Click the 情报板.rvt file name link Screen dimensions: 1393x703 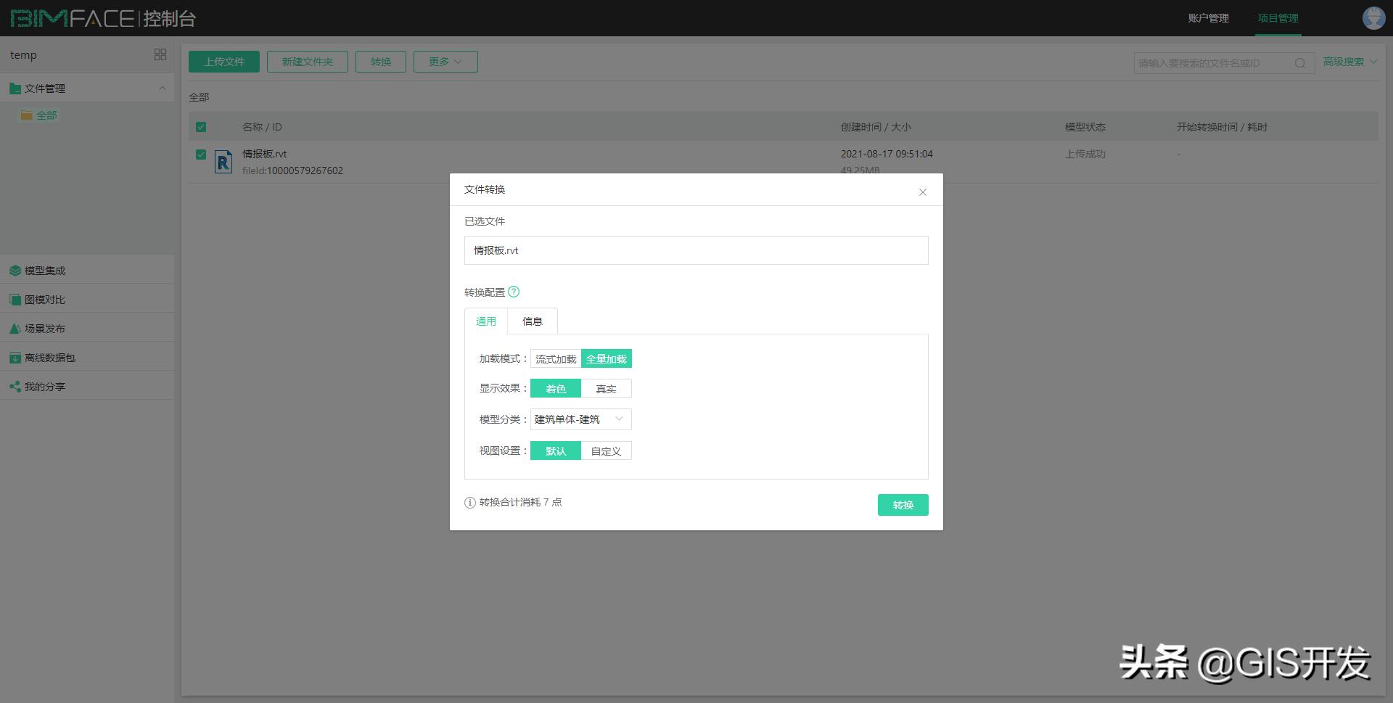click(265, 154)
